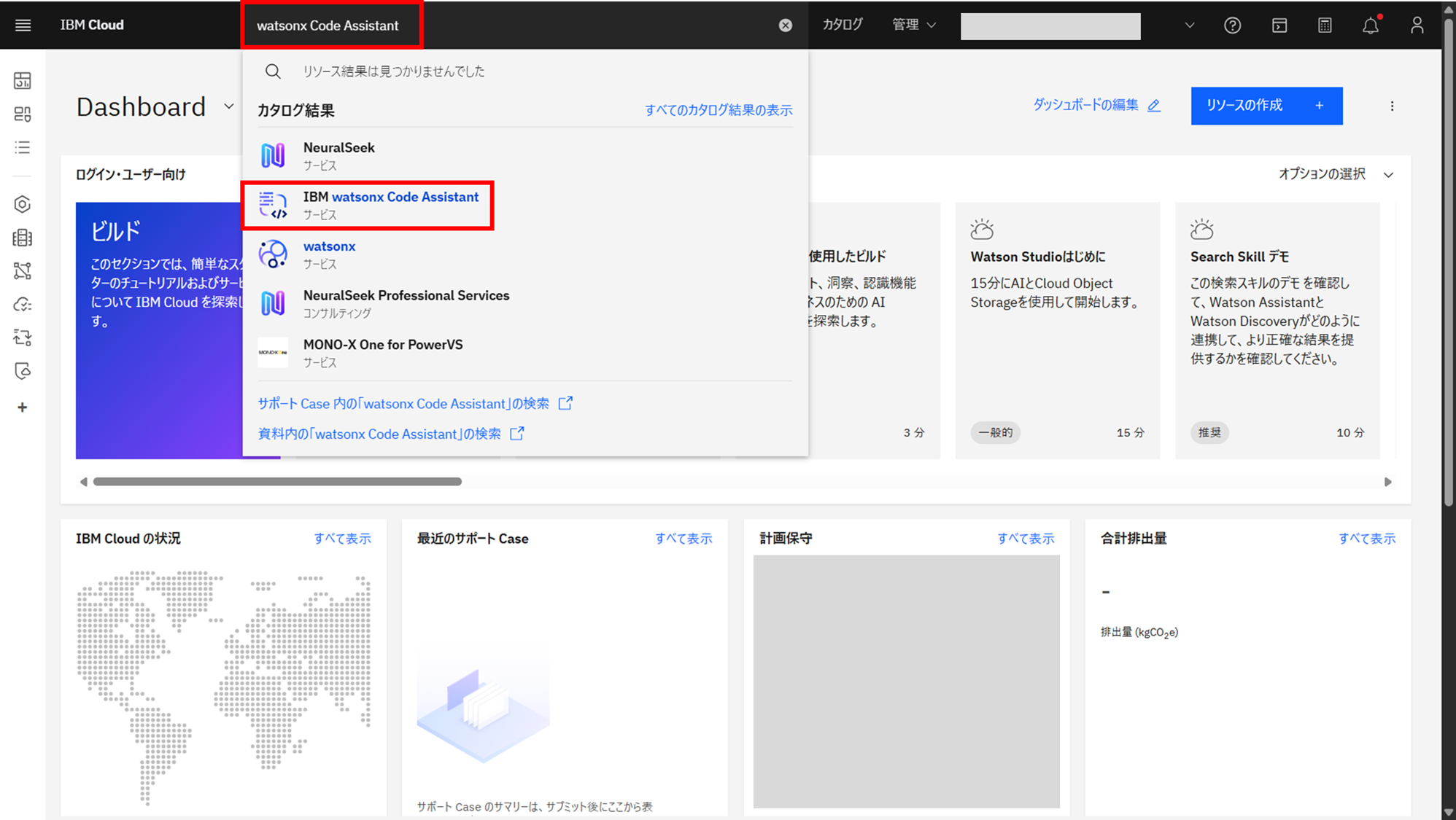
Task: Click すべてのカタログ結果の表示 link
Action: click(718, 110)
